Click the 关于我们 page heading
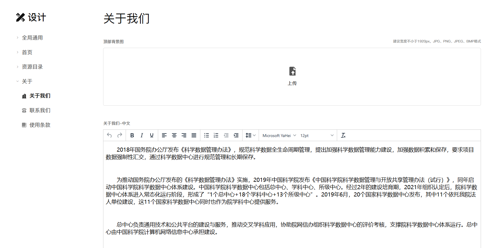Screen dimensions: 500x248 pos(127,18)
